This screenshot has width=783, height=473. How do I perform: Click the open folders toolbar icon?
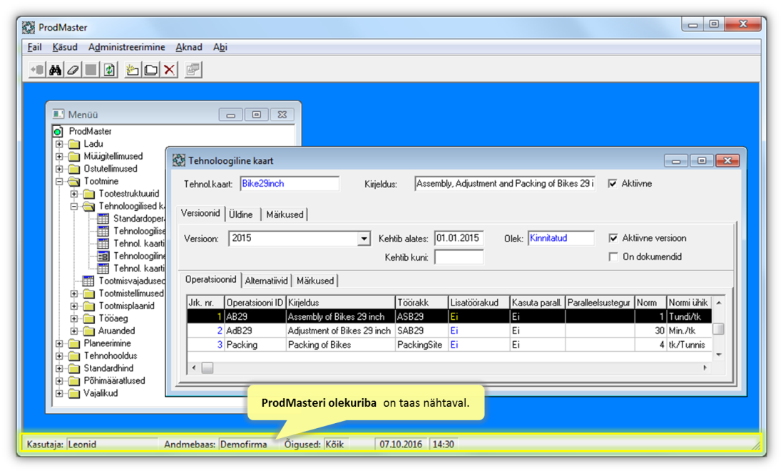[x=150, y=70]
